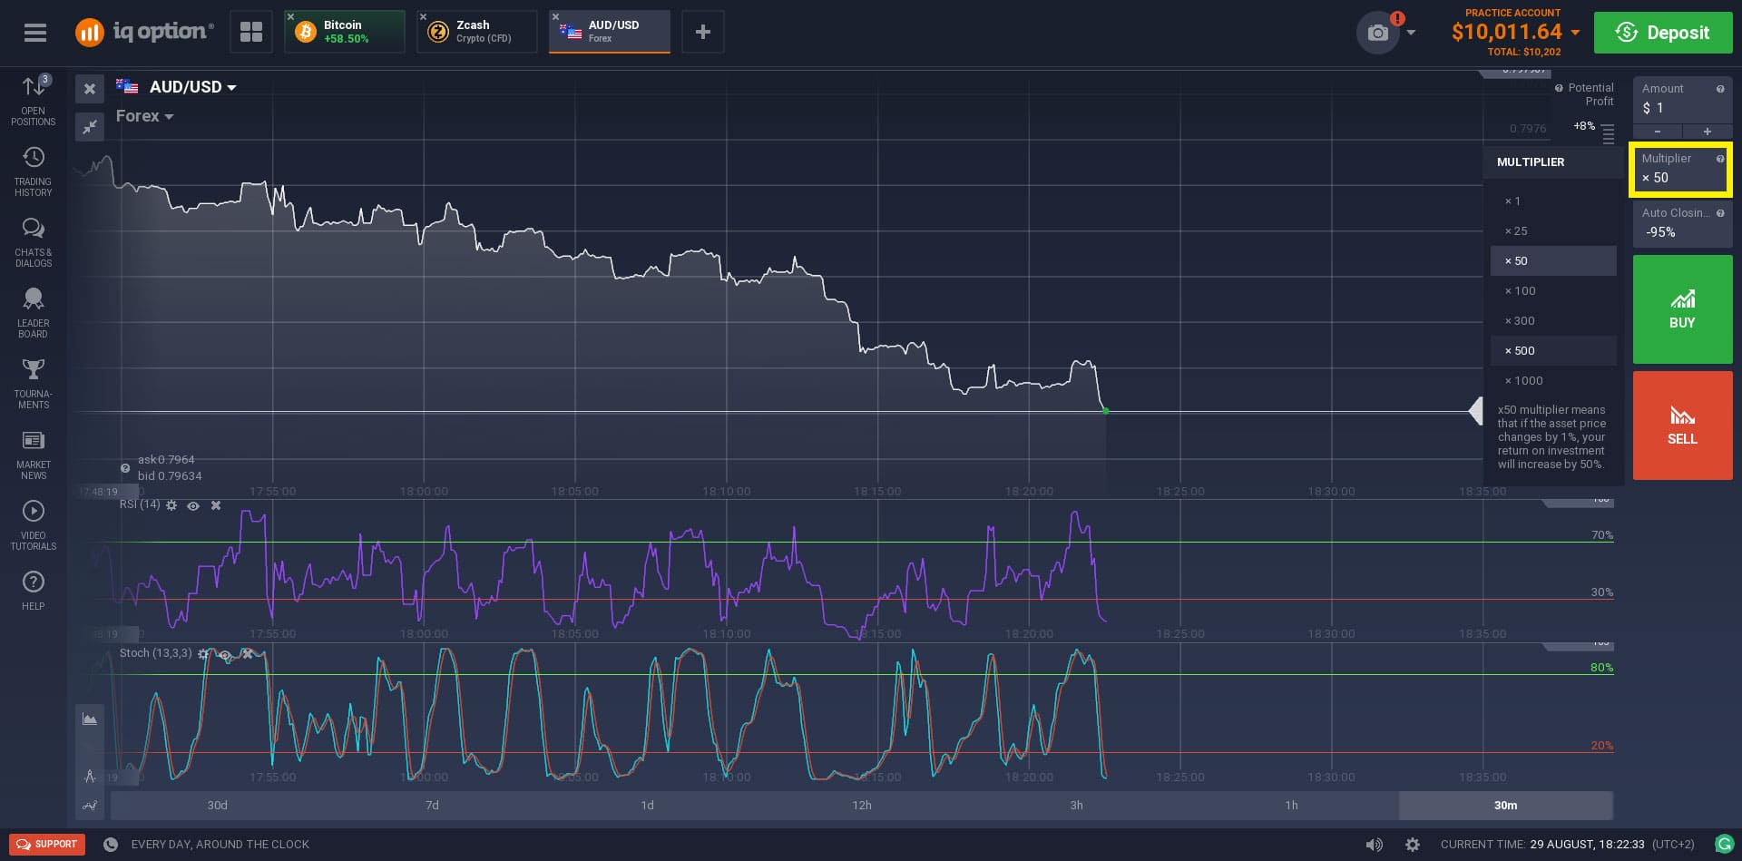Screen dimensions: 1742x861
Task: Collapse the chart with the shrink icon
Action: pos(90,127)
